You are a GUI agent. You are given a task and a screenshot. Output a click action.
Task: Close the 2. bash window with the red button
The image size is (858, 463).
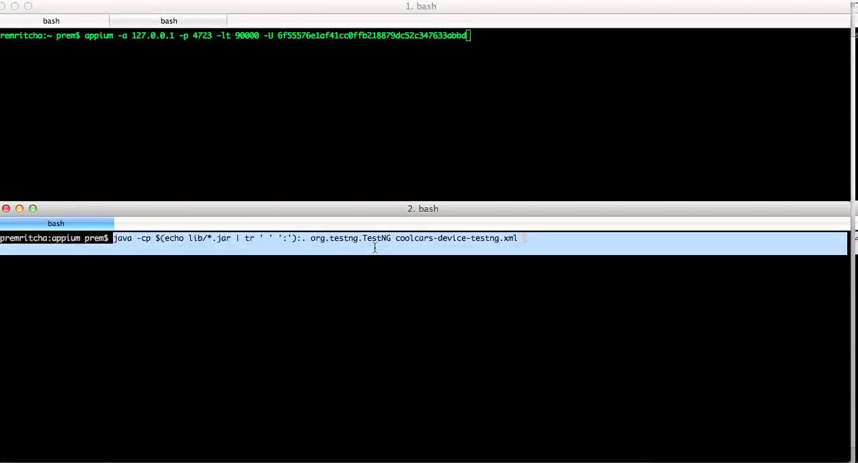pyautogui.click(x=6, y=209)
